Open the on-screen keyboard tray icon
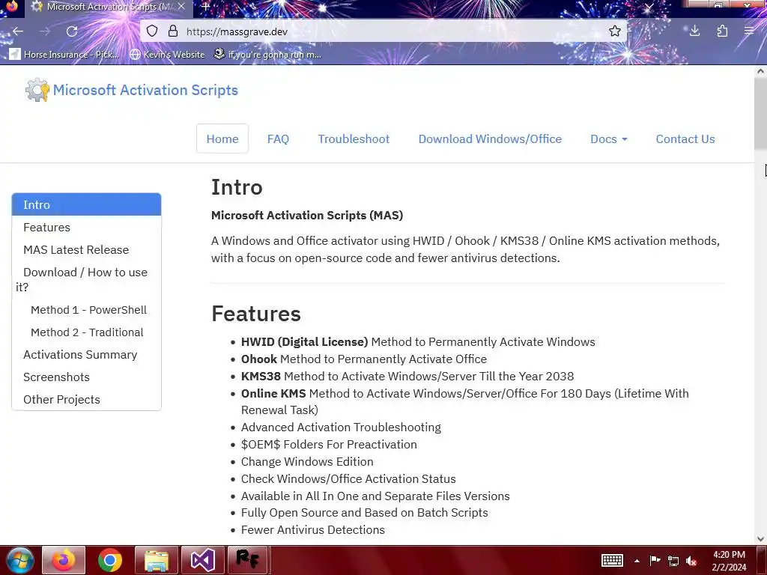 tap(612, 560)
